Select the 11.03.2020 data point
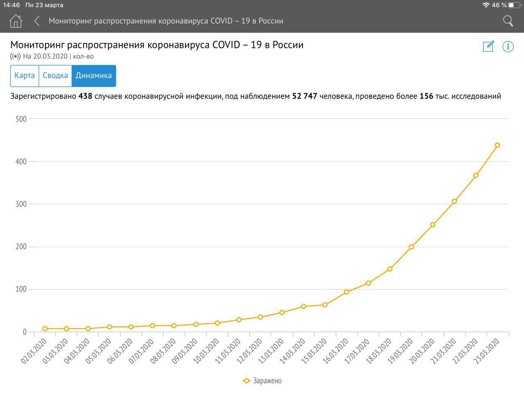524x393 pixels. [x=239, y=320]
